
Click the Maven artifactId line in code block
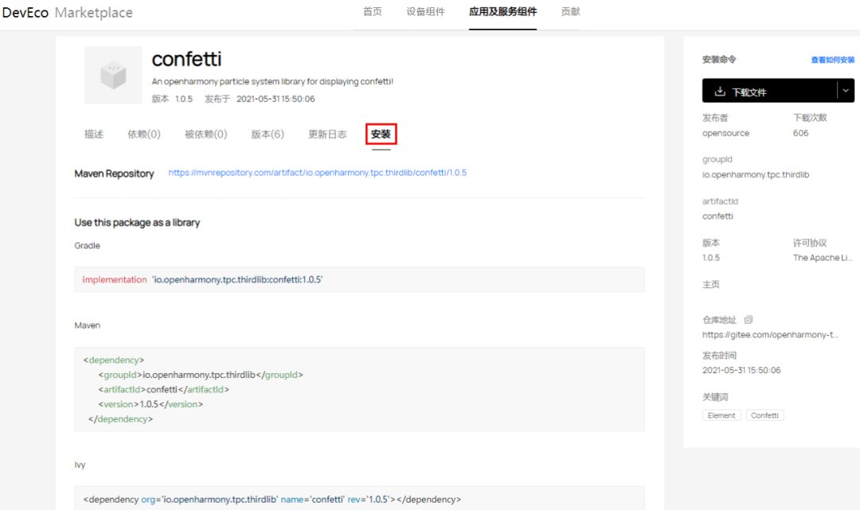point(163,390)
